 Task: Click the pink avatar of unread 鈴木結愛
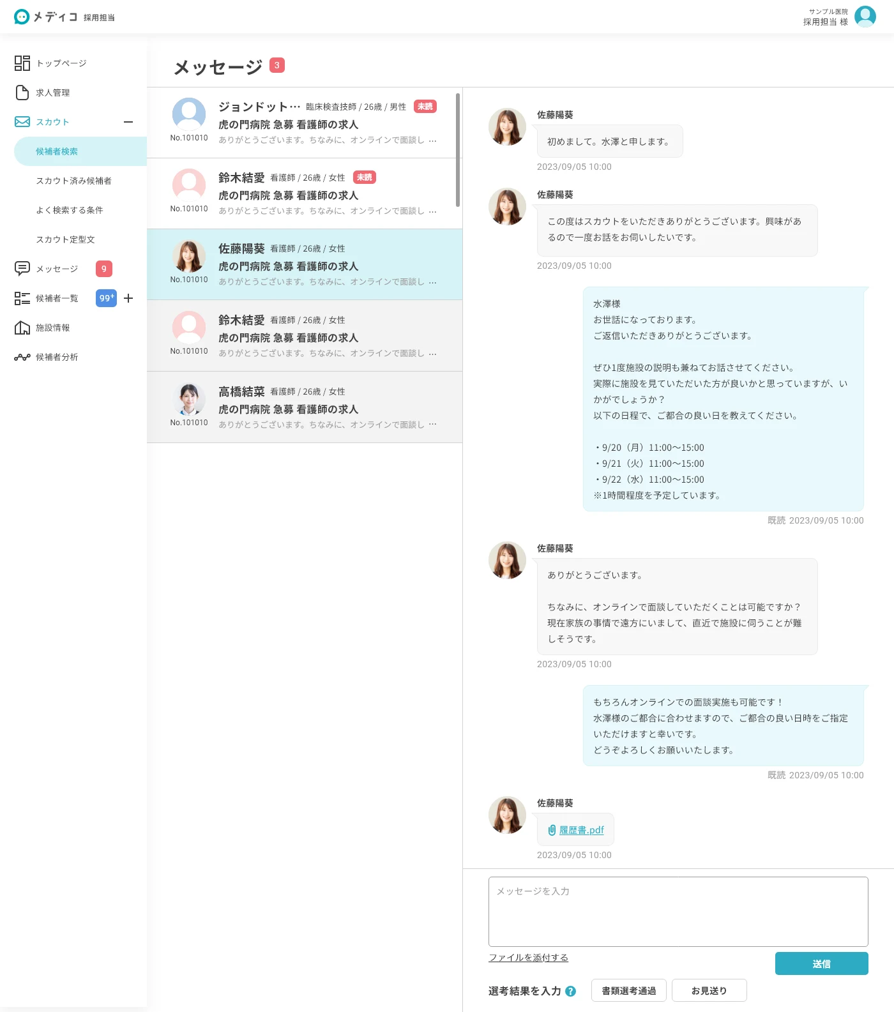(189, 185)
